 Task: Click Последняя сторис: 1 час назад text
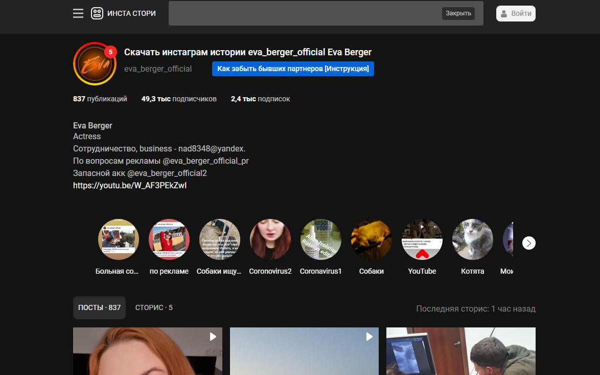pyautogui.click(x=476, y=308)
